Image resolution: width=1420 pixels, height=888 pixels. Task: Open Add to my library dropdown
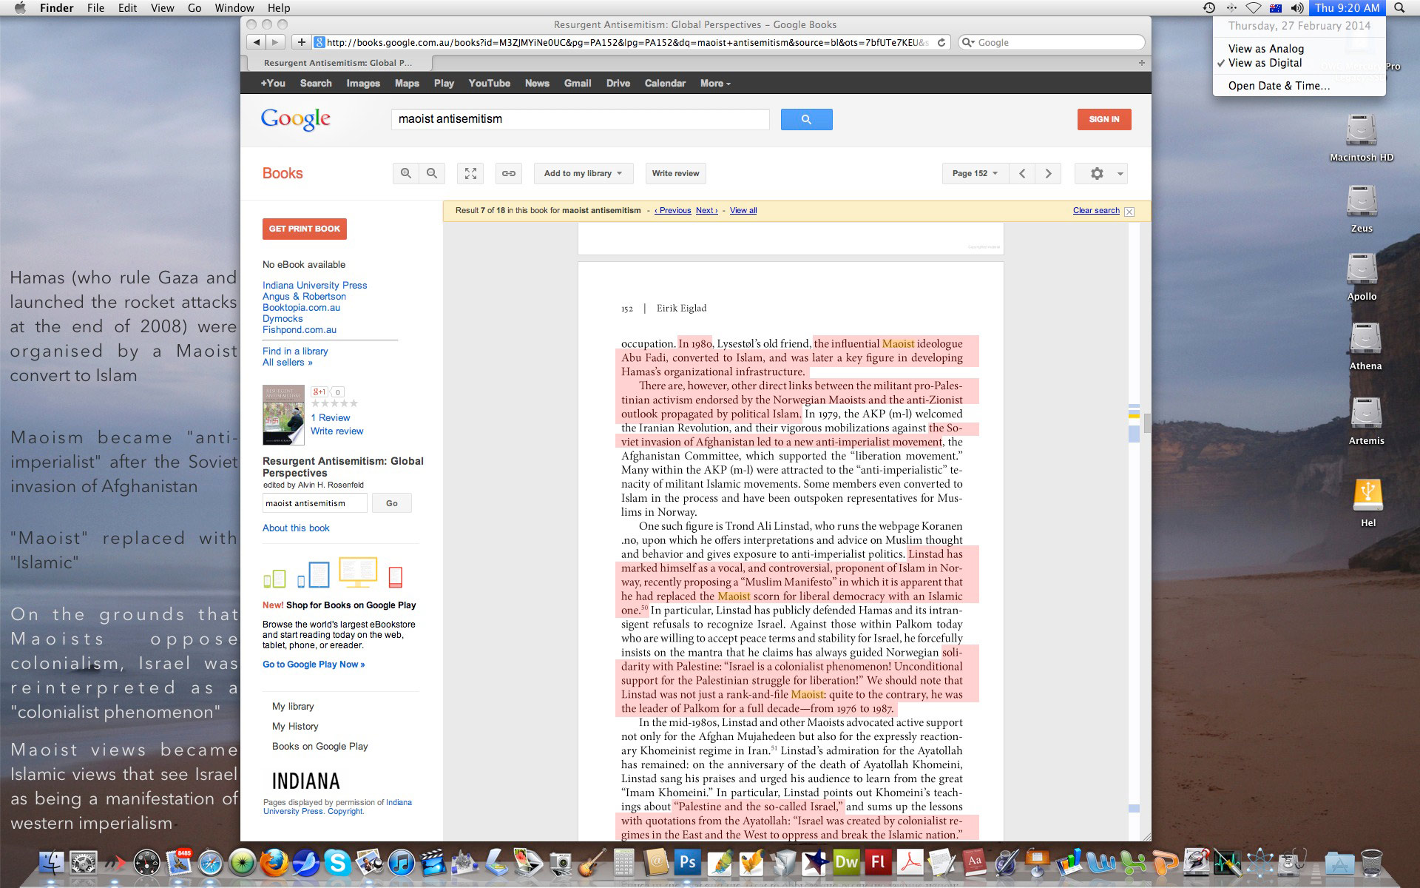[583, 173]
